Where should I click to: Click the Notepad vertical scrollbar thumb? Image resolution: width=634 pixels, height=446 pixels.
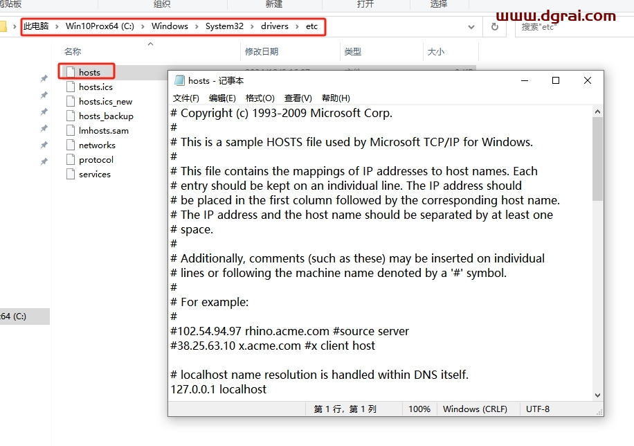click(x=597, y=159)
